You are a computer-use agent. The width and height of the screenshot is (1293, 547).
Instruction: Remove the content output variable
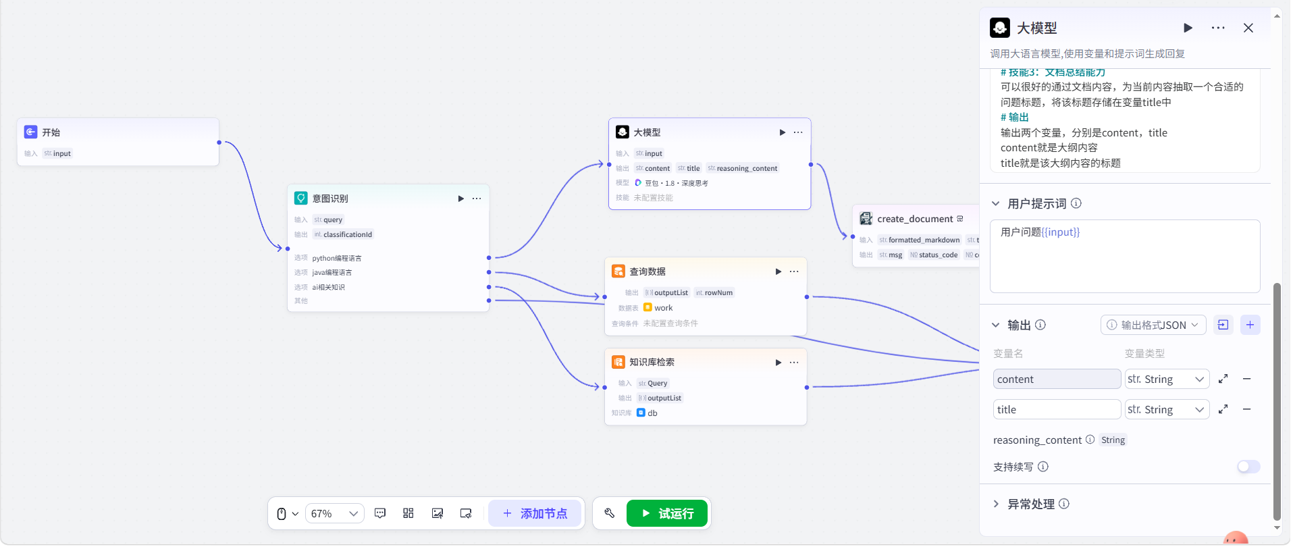[x=1247, y=379]
